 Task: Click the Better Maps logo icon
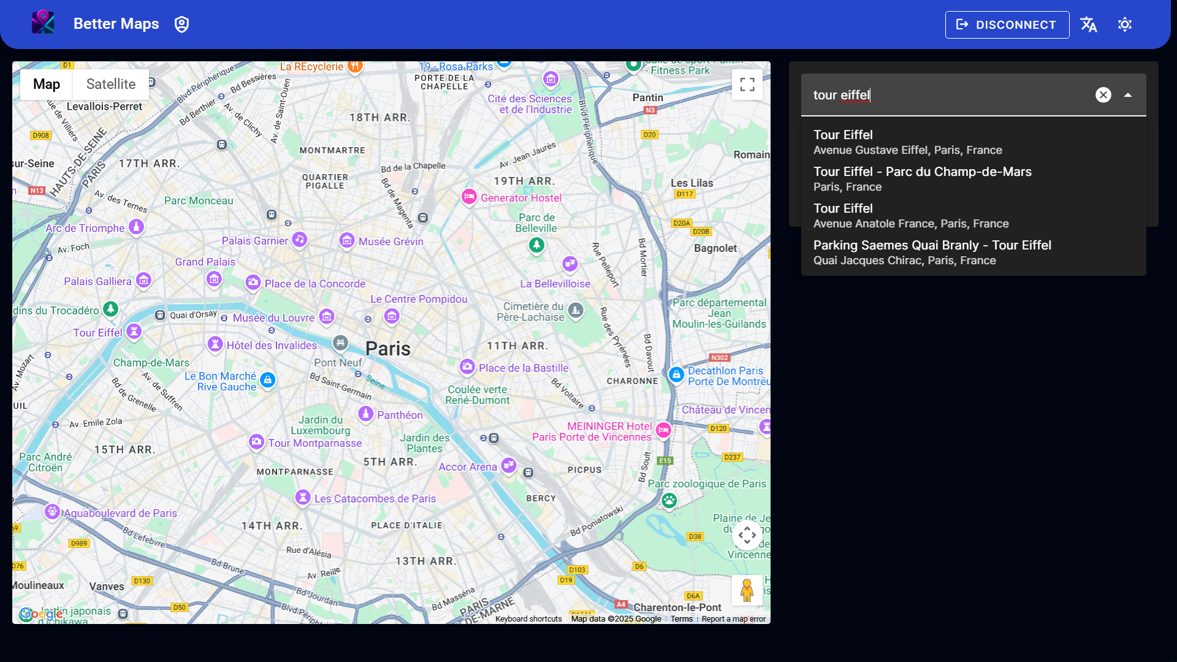tap(43, 23)
